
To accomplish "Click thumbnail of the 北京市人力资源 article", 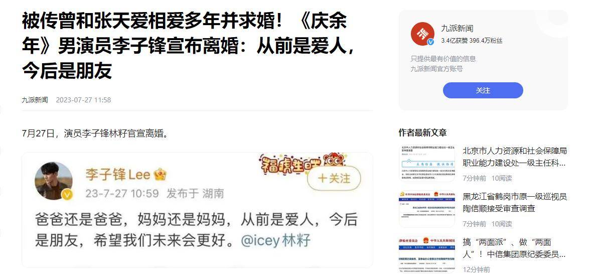I will (x=427, y=163).
